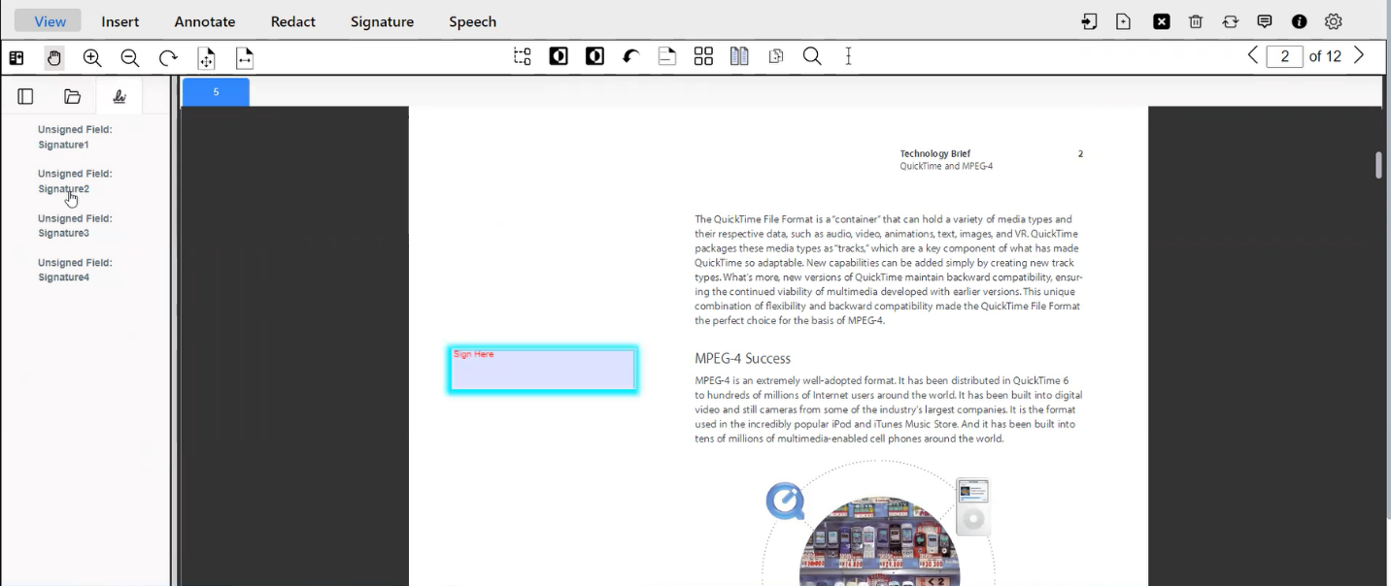
Task: Switch to two-page book view
Action: [739, 56]
